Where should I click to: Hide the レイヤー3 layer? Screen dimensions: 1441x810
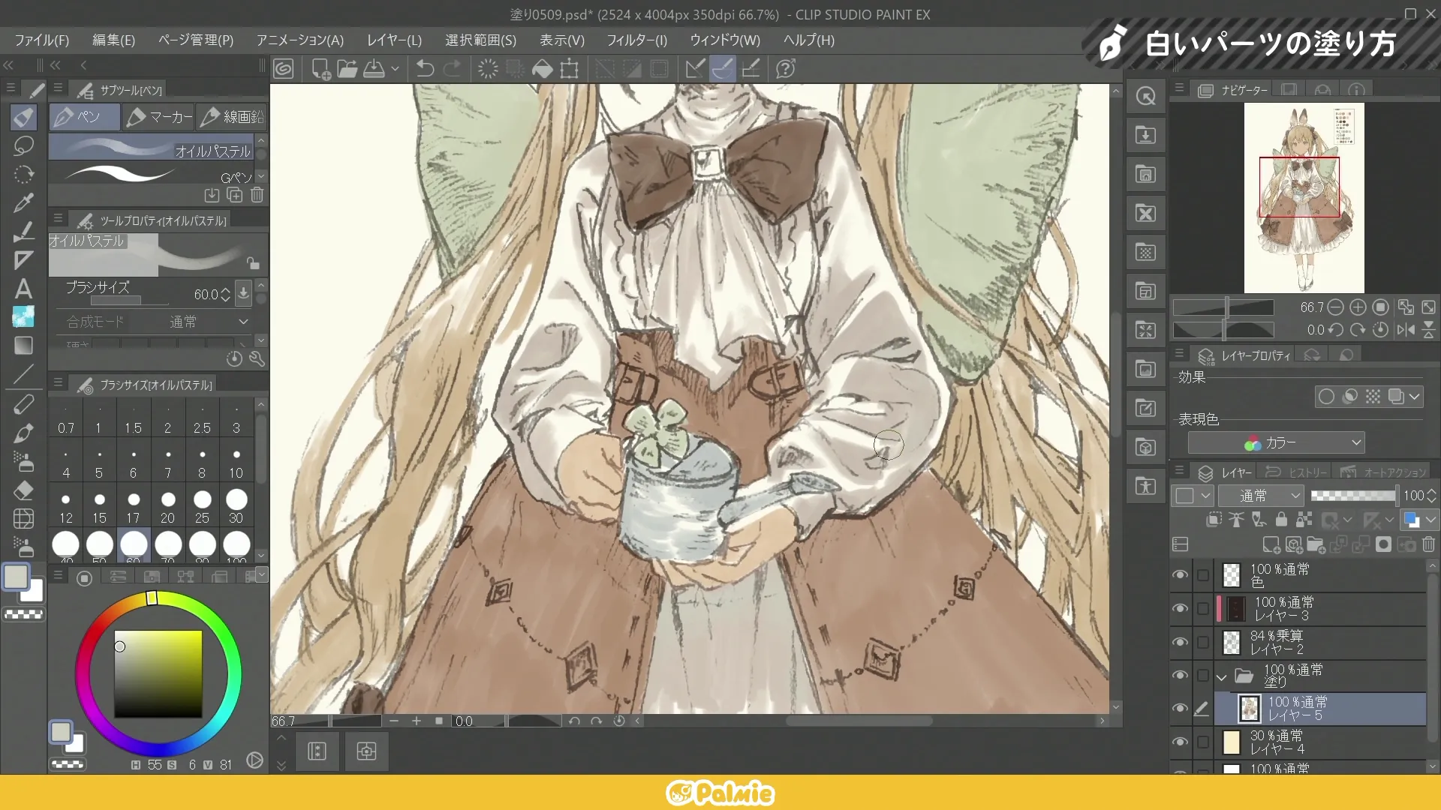[1180, 609]
